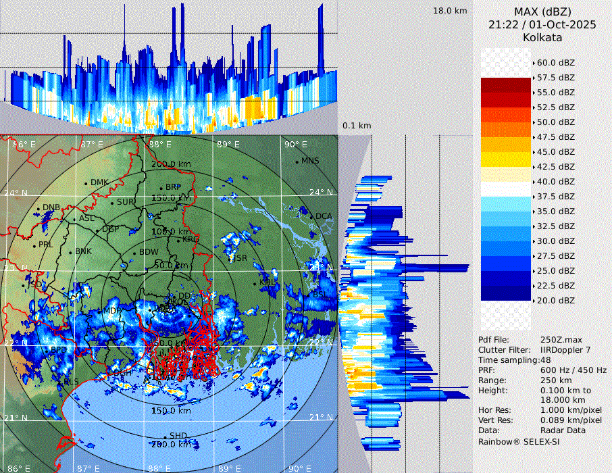The height and width of the screenshot is (473, 612).
Task: Click the 18.0 km height label
Action: click(x=450, y=11)
